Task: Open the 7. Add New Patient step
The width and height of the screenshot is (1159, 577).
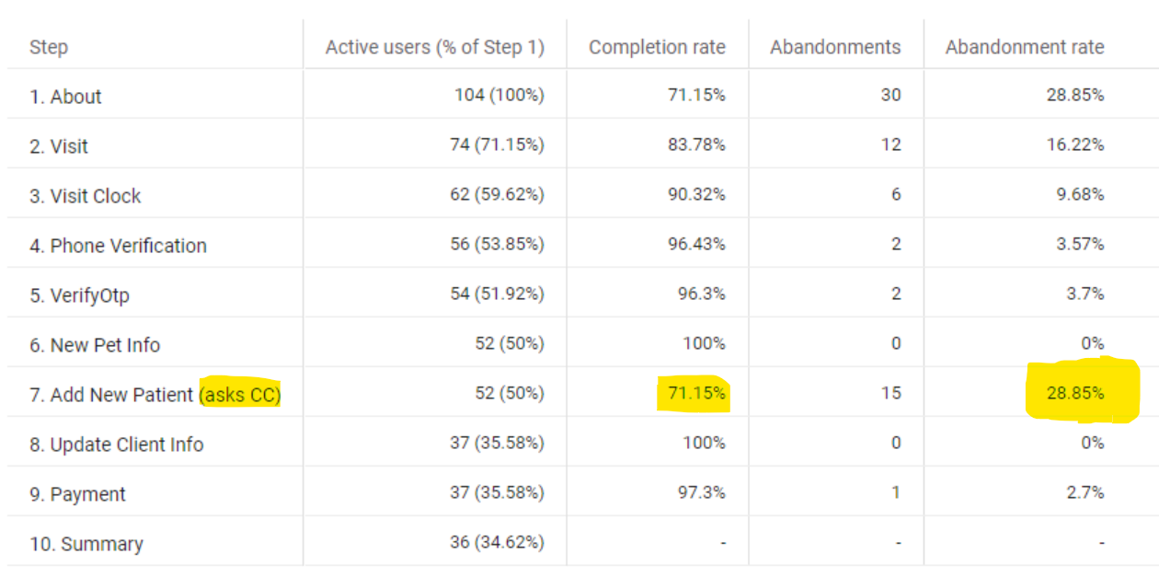Action: coord(111,395)
